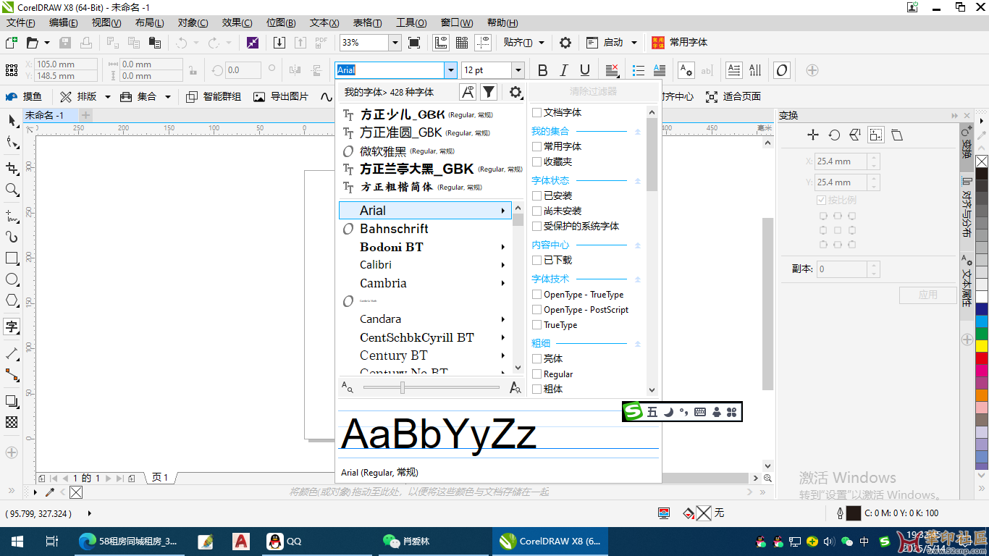Check the 已安装 font status

[536, 195]
